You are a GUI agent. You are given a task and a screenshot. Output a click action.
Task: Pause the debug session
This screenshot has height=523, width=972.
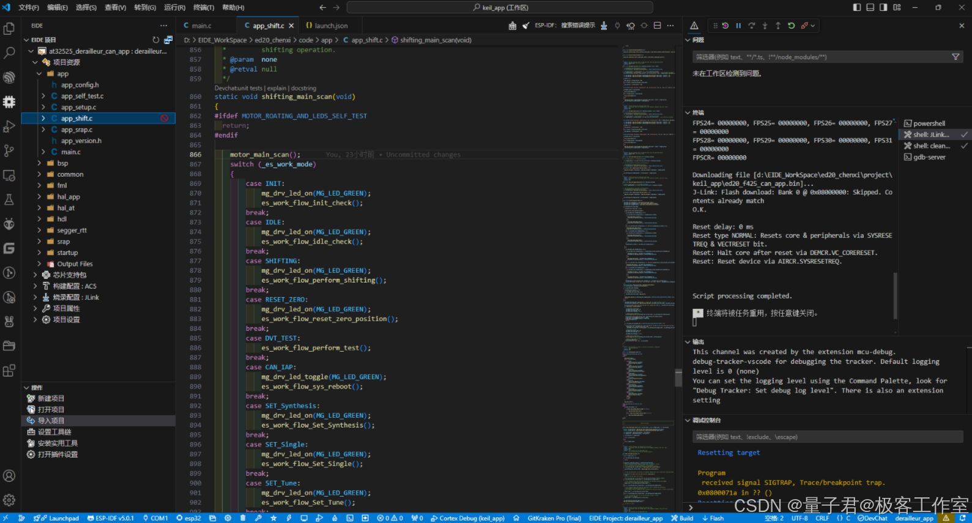[x=738, y=26]
